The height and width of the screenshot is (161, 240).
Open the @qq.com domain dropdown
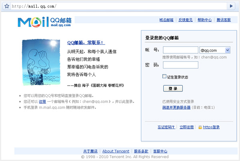[x=227, y=50]
